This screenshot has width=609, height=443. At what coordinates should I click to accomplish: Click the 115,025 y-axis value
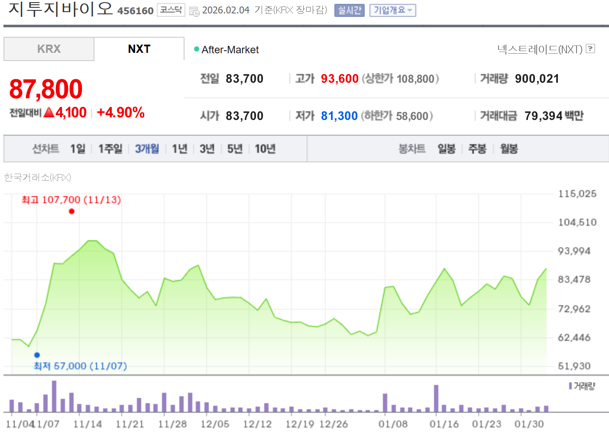577,194
